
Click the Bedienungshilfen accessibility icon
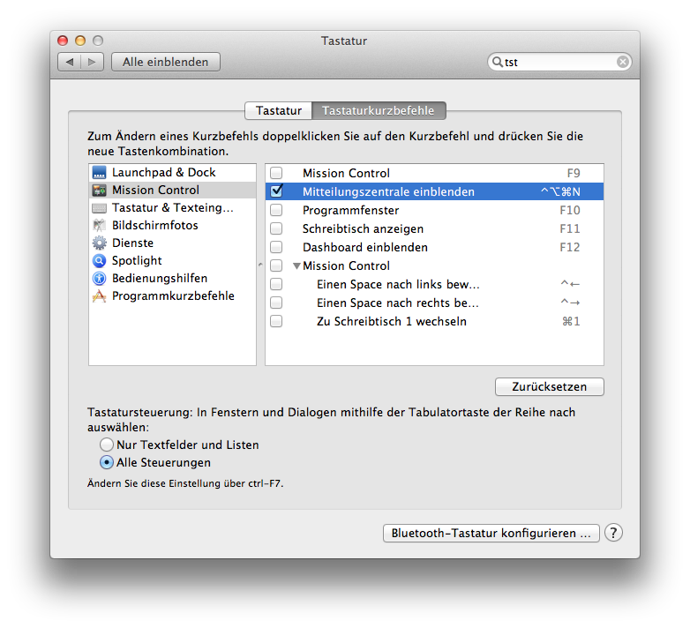[x=100, y=278]
